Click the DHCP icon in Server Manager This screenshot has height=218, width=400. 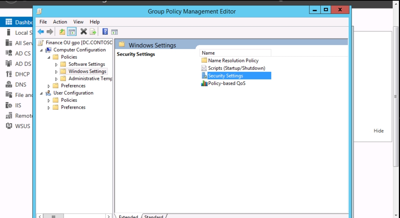point(9,74)
